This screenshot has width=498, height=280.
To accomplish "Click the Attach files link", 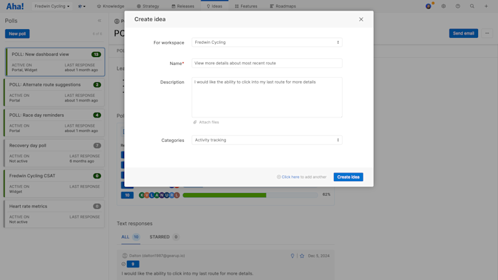I will coord(206,122).
